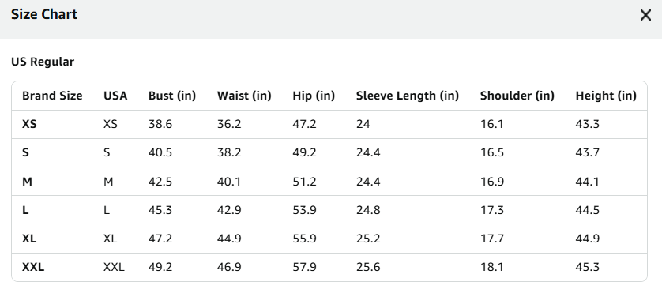
Task: Click the Waist (in) column header
Action: (244, 96)
